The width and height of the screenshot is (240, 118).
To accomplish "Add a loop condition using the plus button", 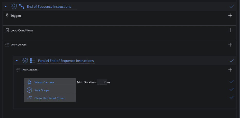I will tap(230, 30).
